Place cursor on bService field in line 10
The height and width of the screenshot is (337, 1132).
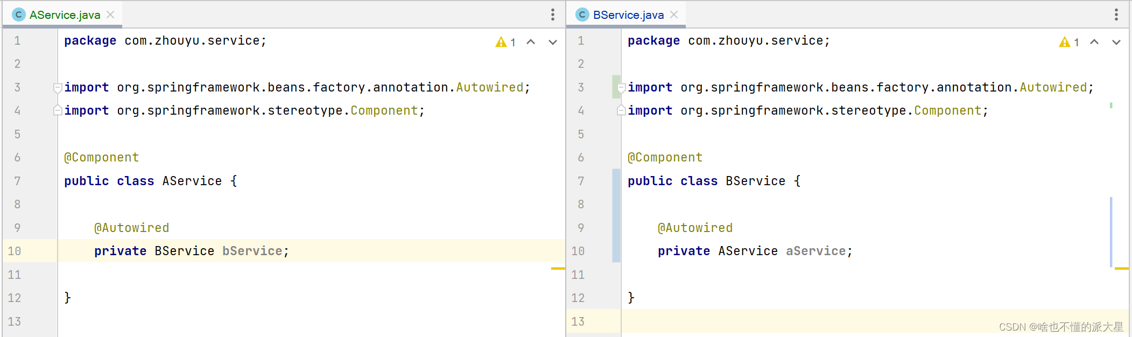pyautogui.click(x=252, y=251)
